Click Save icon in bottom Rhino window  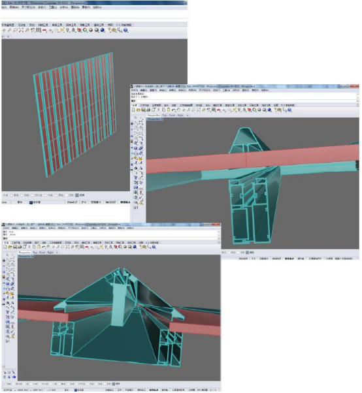[x=15, y=247]
